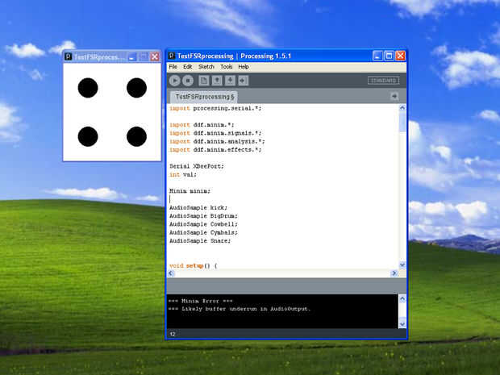This screenshot has height=375, width=500.
Task: Click the 'Minim Error' console message
Action: click(201, 301)
